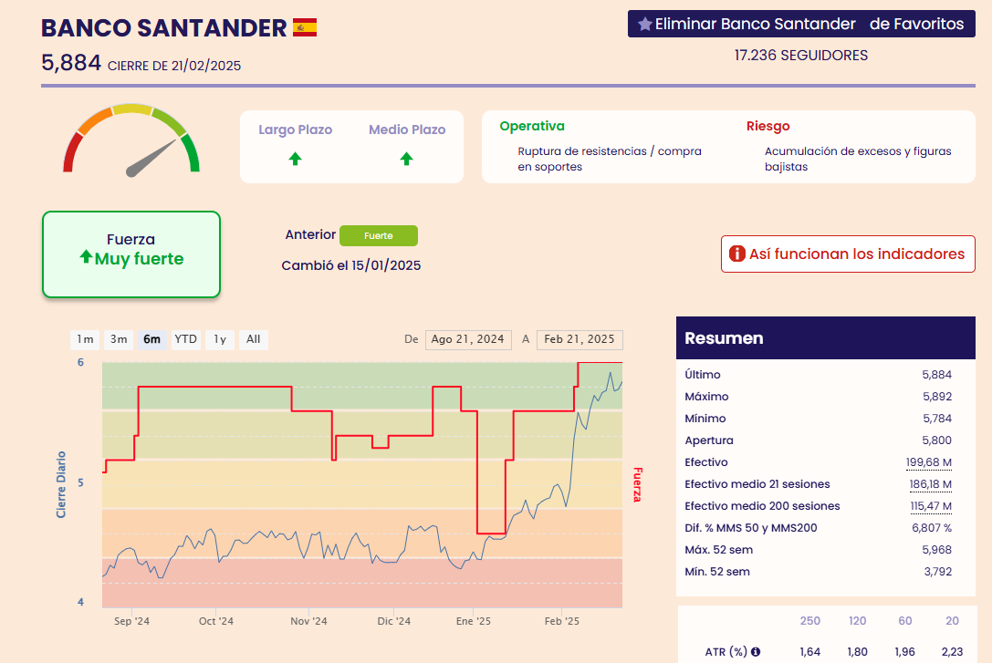The width and height of the screenshot is (992, 663).
Task: Select the All chart range
Action: [x=253, y=339]
